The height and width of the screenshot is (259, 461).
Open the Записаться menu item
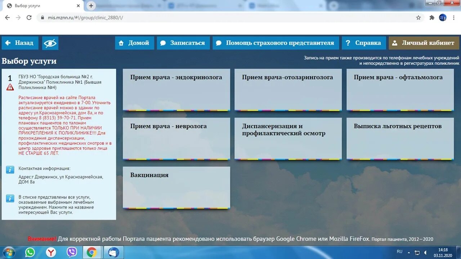[x=183, y=43]
